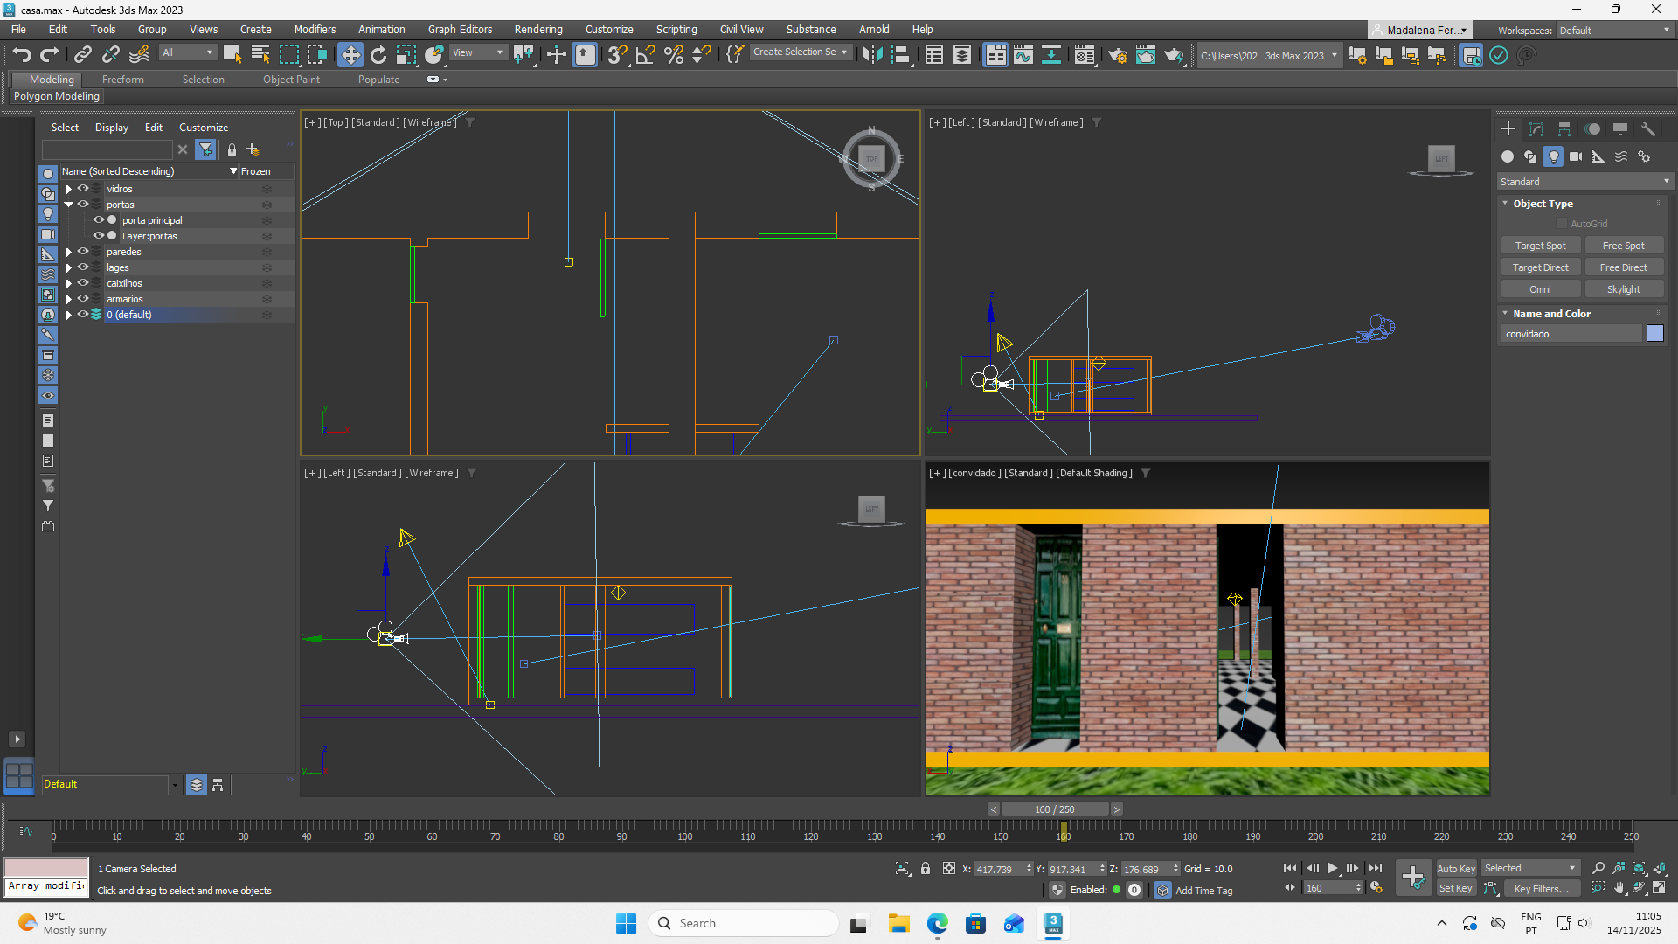The height and width of the screenshot is (944, 1678).
Task: Collapse the portas layer
Action: point(69,205)
